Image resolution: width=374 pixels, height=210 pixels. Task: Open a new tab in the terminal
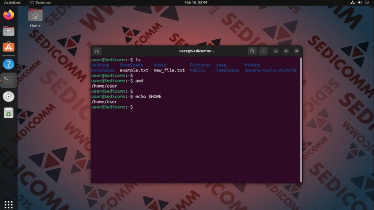[x=97, y=51]
